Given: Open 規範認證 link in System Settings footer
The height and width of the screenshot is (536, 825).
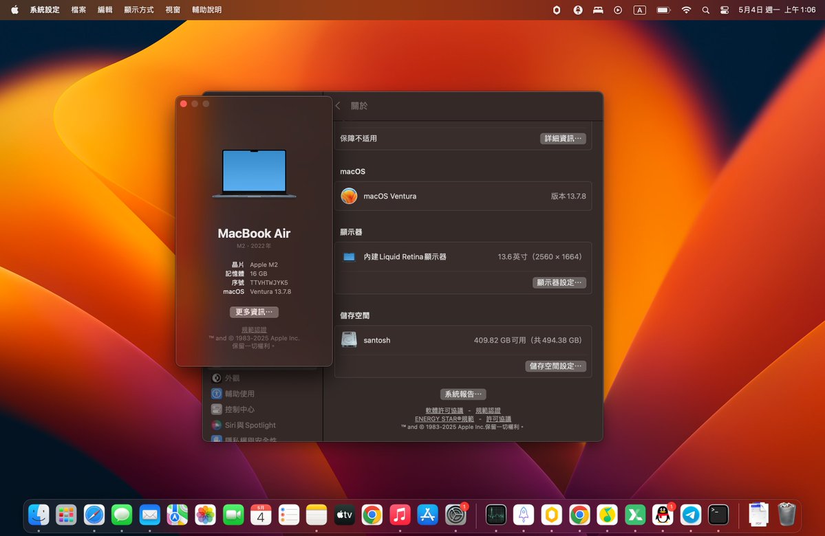Looking at the screenshot, I should click(x=489, y=410).
